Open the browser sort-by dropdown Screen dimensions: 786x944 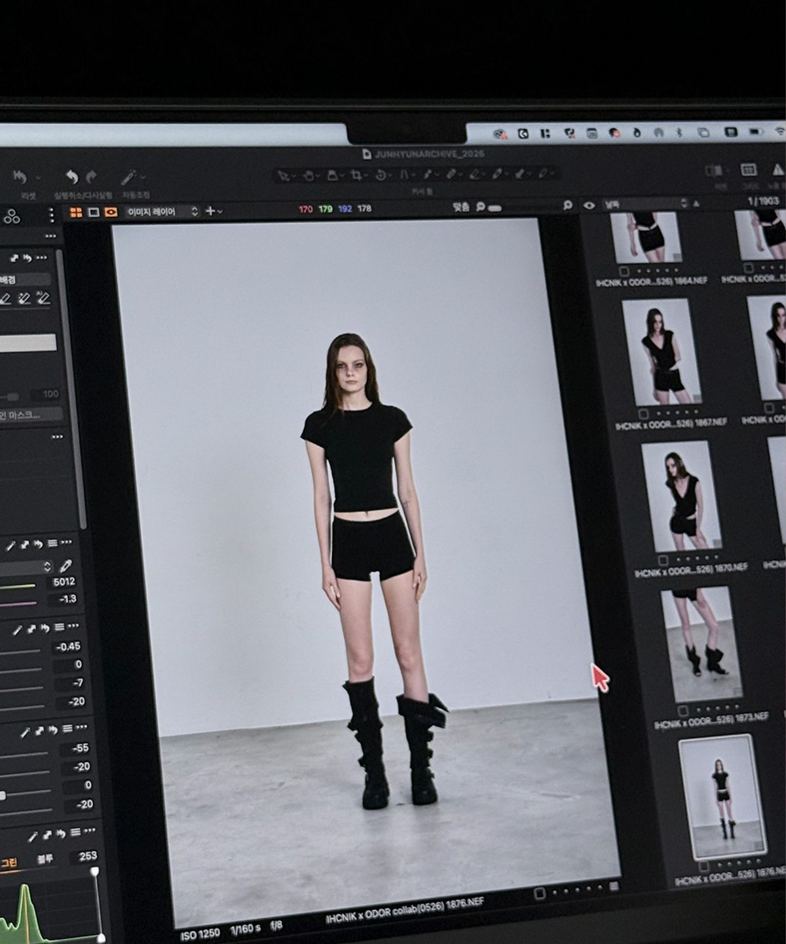tap(645, 204)
